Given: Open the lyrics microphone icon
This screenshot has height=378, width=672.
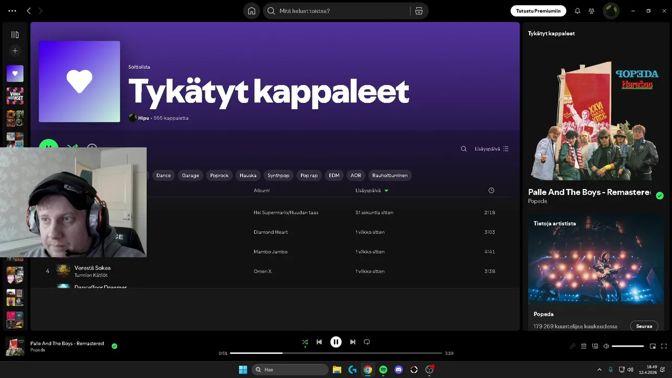Looking at the screenshot, I should (573, 346).
